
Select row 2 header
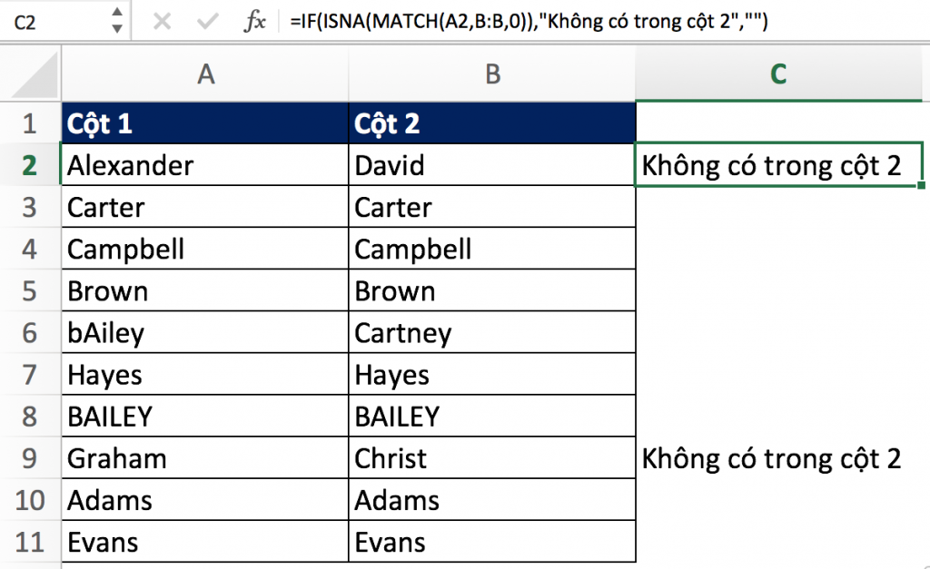click(30, 166)
